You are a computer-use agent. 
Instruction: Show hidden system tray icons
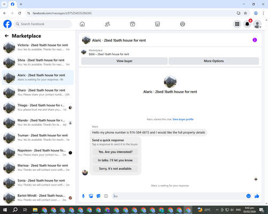pyautogui.click(x=217, y=210)
